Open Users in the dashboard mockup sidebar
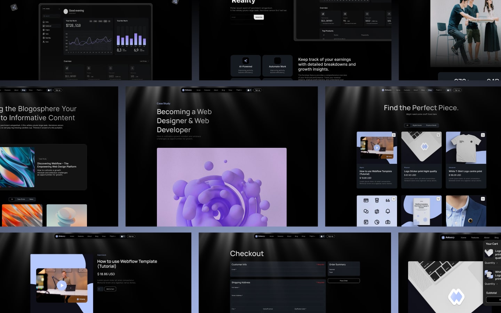The image size is (501, 313). click(x=46, y=42)
